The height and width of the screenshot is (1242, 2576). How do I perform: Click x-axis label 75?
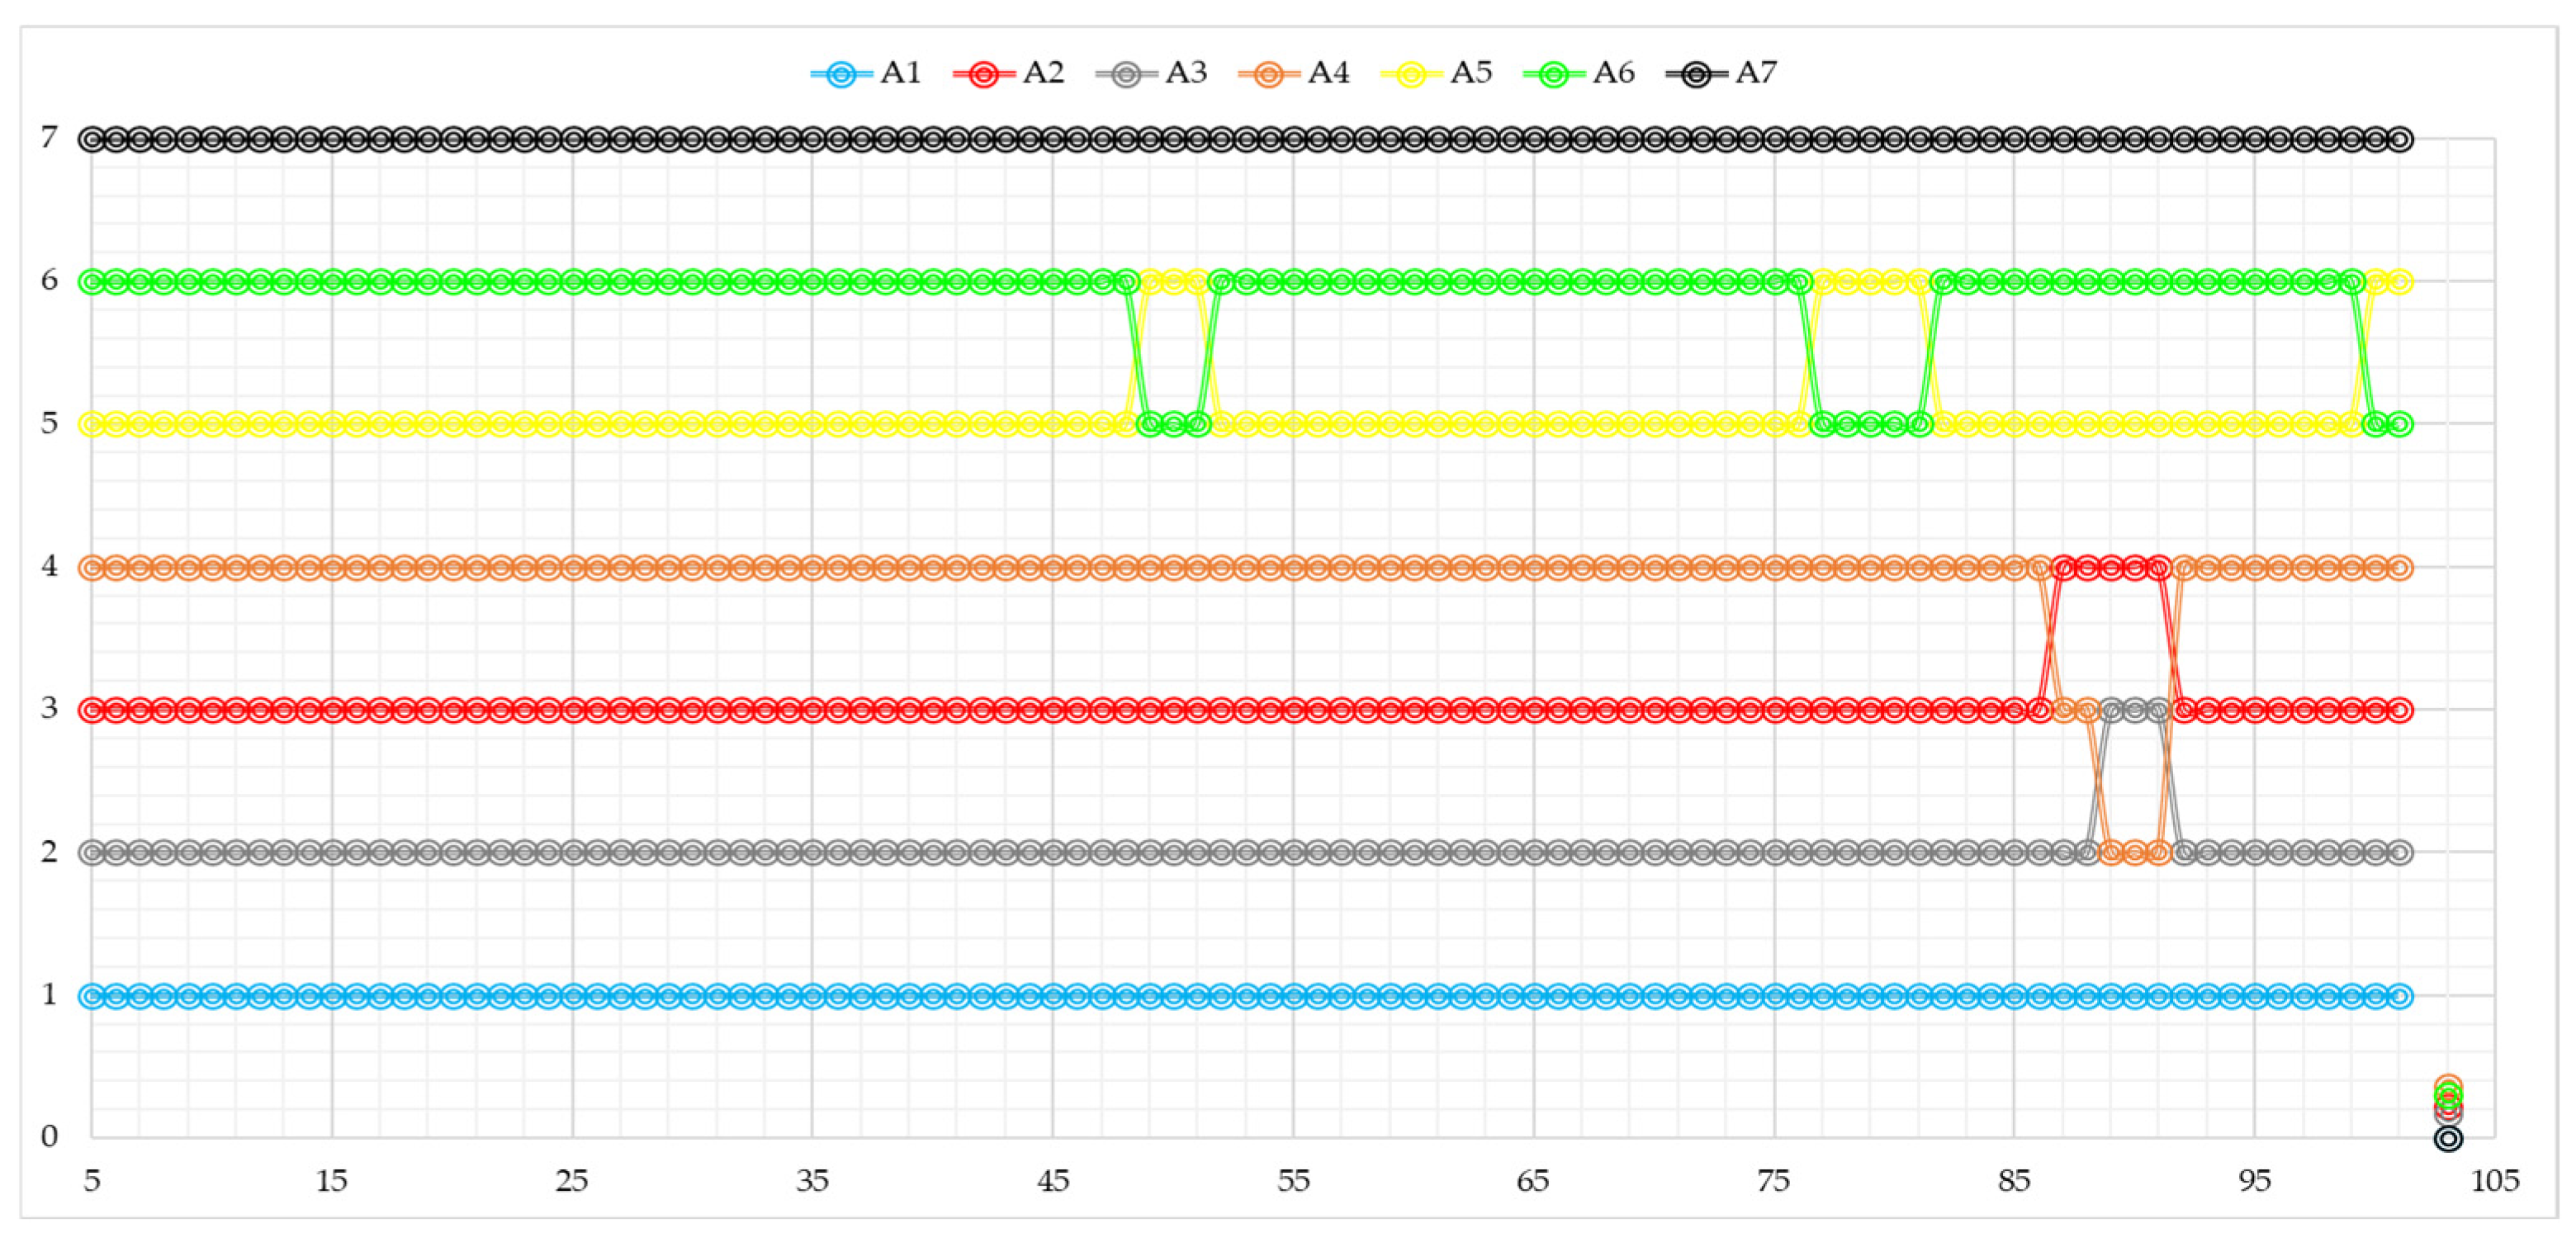(1774, 1182)
